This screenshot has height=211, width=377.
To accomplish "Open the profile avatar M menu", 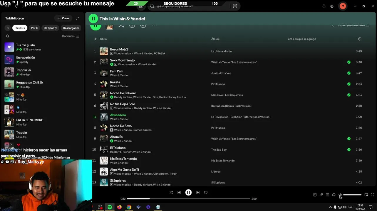I will [343, 6].
